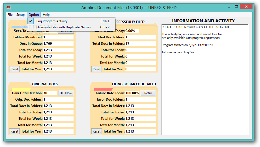
Task: Reset totals in Original Docs panel
Action: [x=14, y=131]
